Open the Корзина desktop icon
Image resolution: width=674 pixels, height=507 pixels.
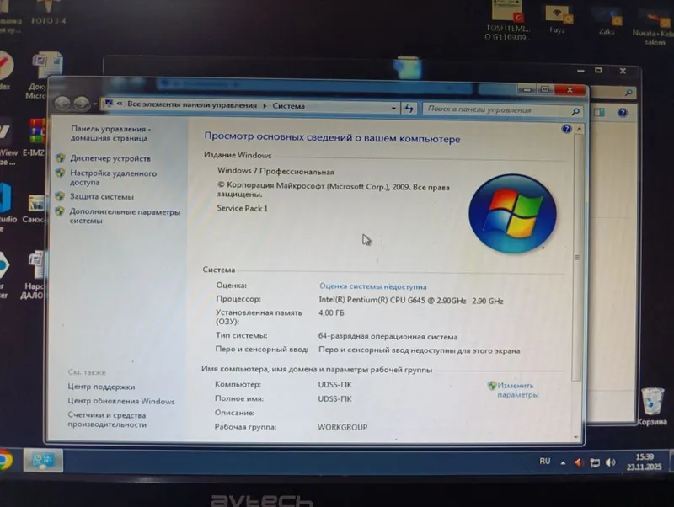[x=652, y=406]
